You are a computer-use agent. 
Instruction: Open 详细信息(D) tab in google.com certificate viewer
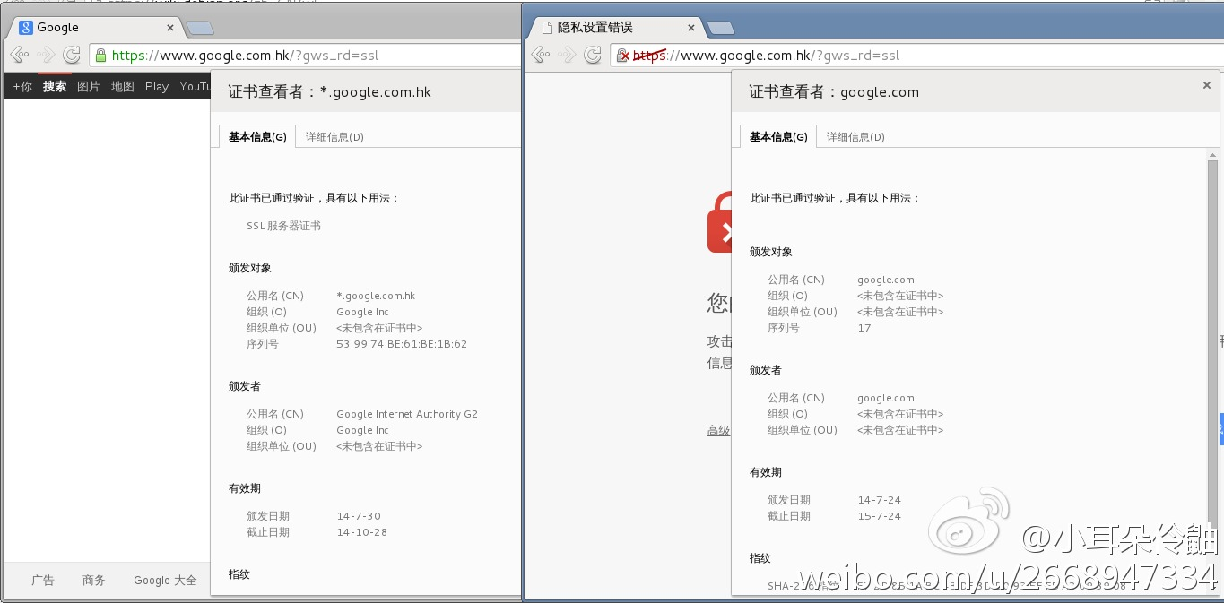[x=855, y=137]
